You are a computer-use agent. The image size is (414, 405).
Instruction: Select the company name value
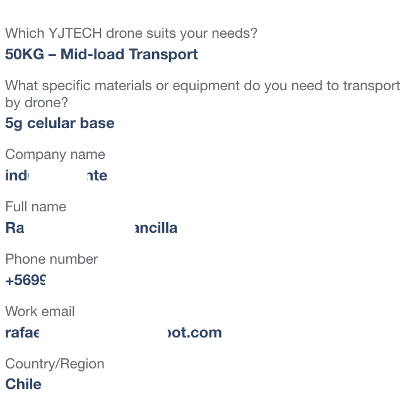[x=56, y=175]
